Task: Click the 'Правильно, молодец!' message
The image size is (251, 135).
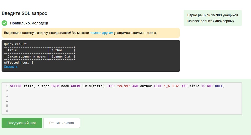Action: pos(29,23)
